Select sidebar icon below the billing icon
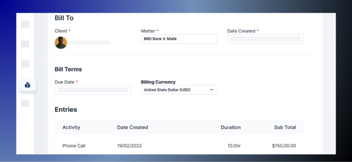The height and width of the screenshot is (162, 352). pyautogui.click(x=25, y=103)
